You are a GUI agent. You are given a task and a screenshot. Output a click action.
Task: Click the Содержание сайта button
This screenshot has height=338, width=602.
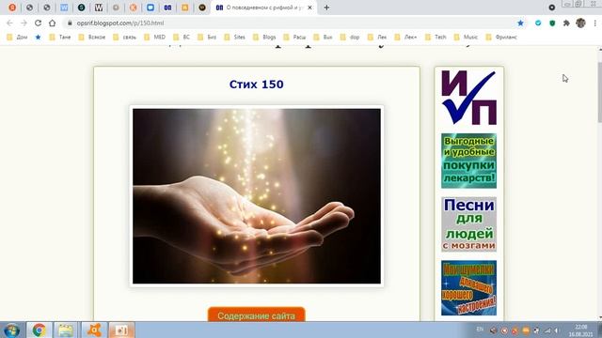click(257, 315)
